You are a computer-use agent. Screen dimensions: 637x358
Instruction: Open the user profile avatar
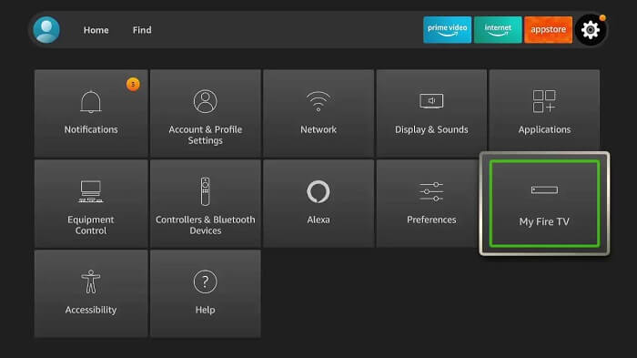[46, 30]
